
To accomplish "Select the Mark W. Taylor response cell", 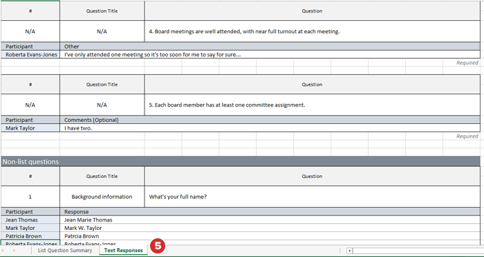I will point(270,228).
